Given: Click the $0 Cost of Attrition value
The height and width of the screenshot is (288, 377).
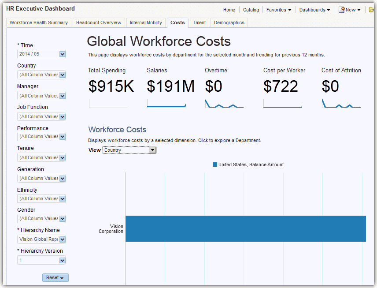Looking at the screenshot, I should [330, 86].
